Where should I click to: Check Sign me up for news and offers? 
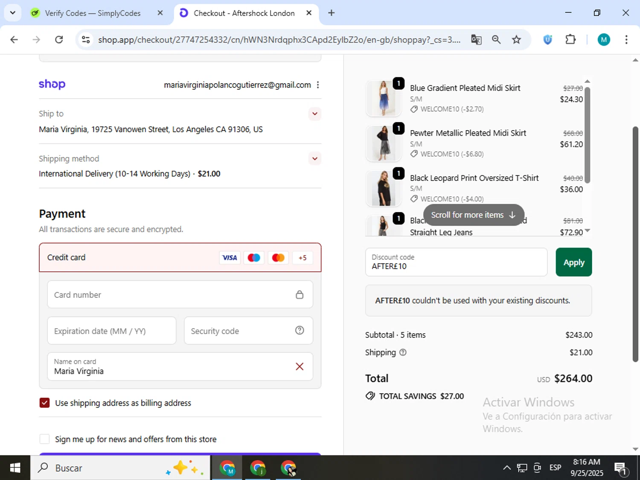click(x=44, y=439)
